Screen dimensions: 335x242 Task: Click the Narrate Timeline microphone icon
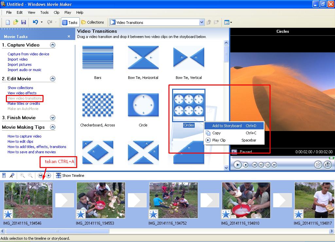tap(12, 176)
